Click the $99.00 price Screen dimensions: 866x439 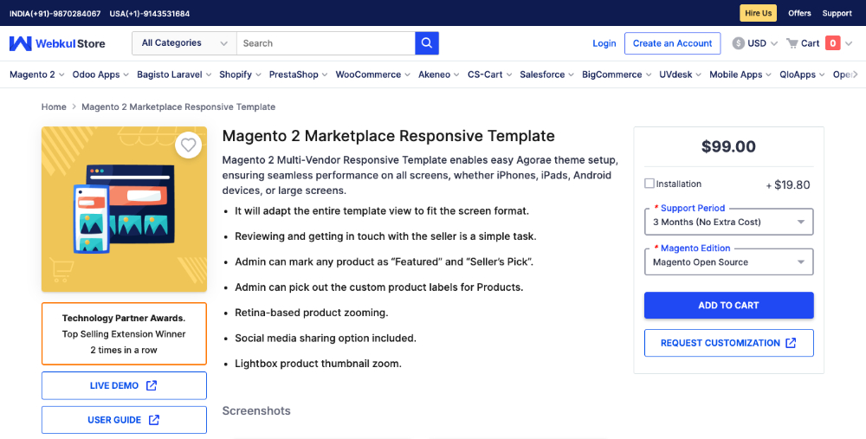(x=728, y=146)
